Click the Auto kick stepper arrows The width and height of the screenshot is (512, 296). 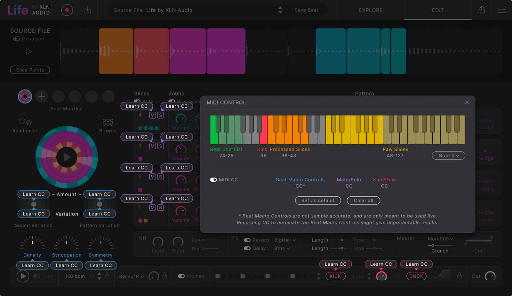coord(369,276)
